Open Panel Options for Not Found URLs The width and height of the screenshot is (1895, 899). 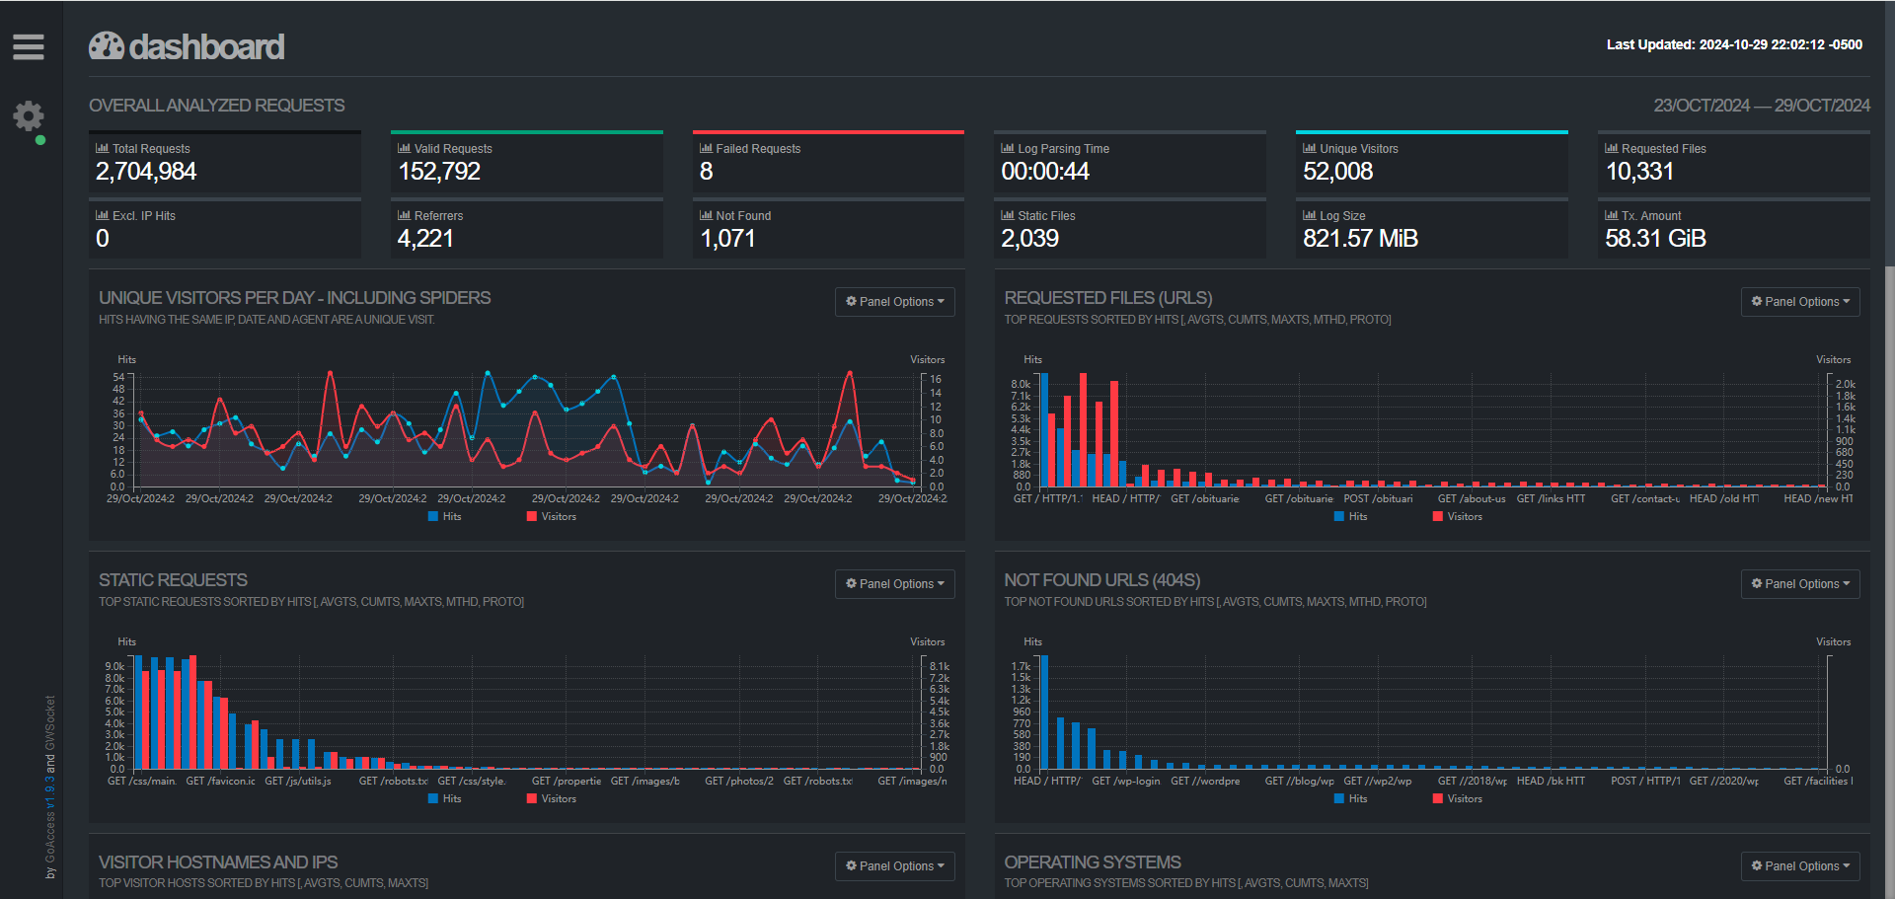click(1800, 584)
